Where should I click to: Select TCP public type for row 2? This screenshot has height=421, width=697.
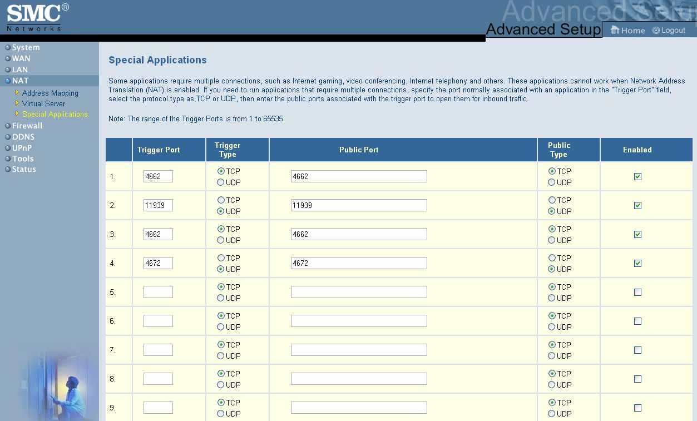pos(552,200)
